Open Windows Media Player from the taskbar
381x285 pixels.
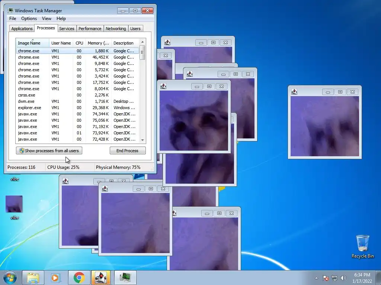[56, 278]
